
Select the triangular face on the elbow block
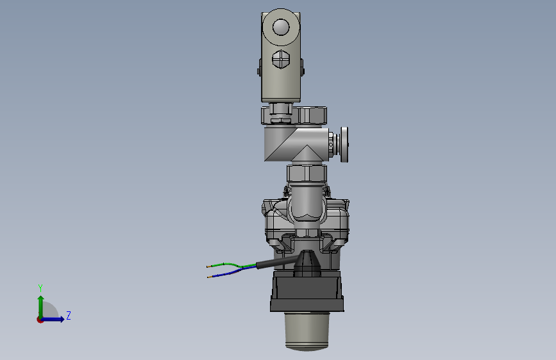pyautogui.click(x=307, y=154)
